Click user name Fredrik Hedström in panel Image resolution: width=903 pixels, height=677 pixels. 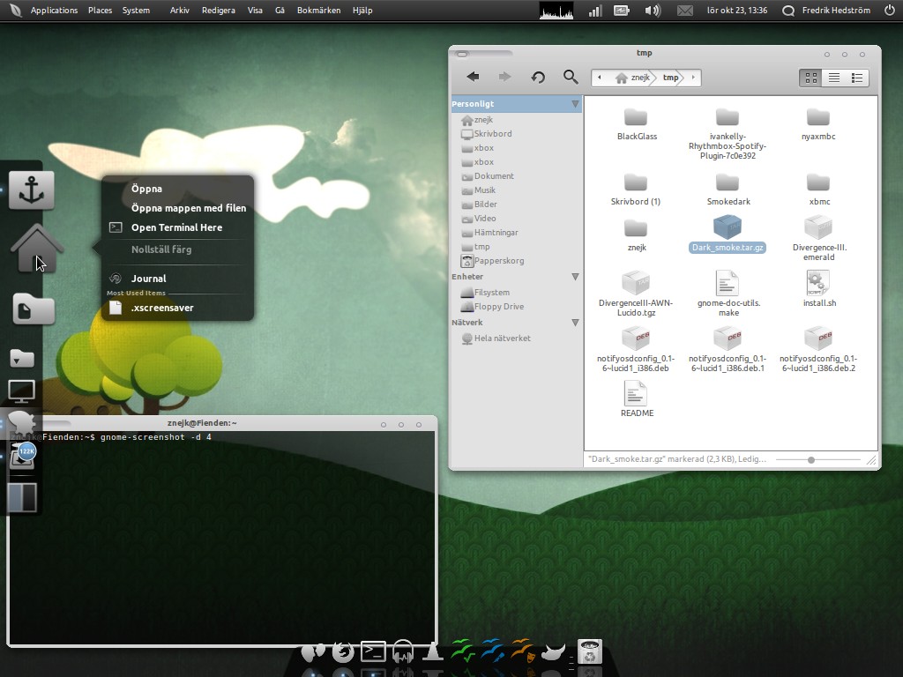[x=836, y=11]
